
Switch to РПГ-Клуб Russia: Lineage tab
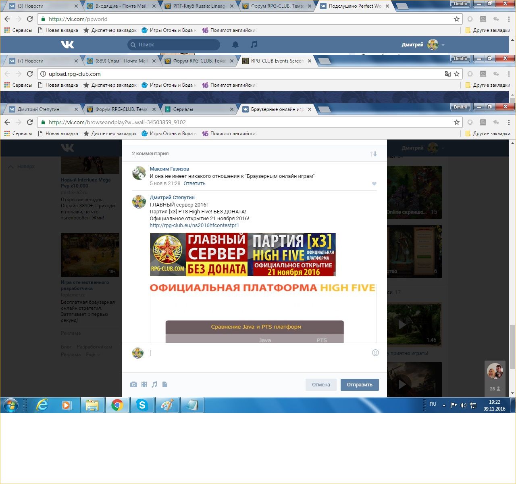pos(199,6)
